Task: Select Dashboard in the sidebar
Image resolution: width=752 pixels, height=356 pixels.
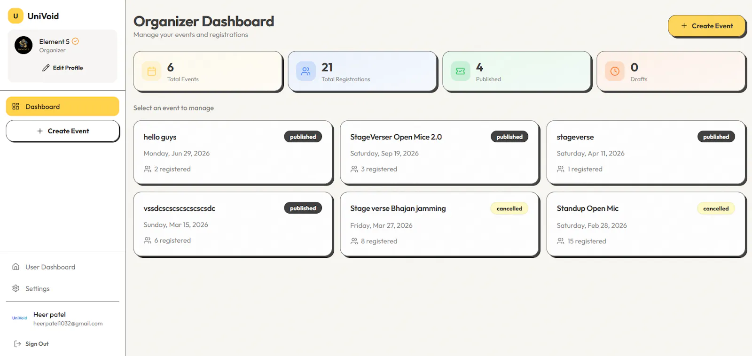Action: (x=63, y=107)
